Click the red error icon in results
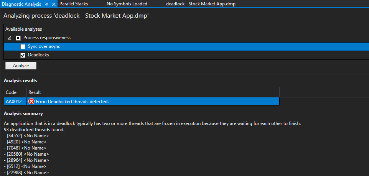 31,101
